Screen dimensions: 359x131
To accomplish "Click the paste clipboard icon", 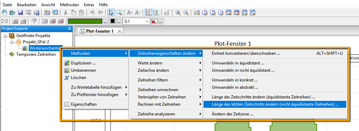I will pyautogui.click(x=81, y=12).
